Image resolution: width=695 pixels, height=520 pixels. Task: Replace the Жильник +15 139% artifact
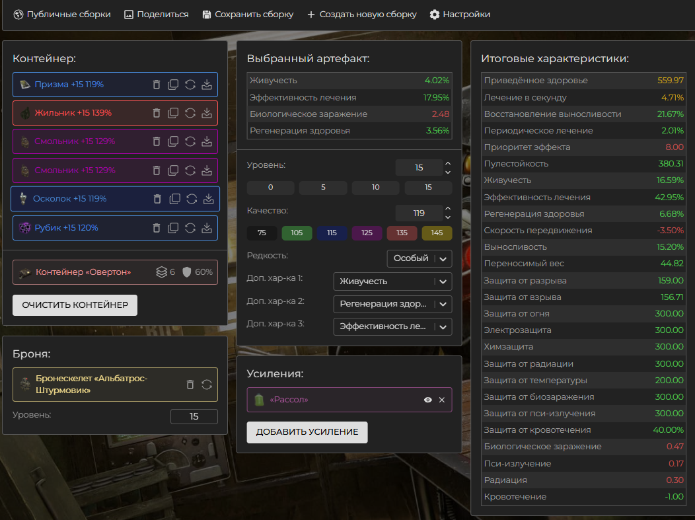[190, 113]
